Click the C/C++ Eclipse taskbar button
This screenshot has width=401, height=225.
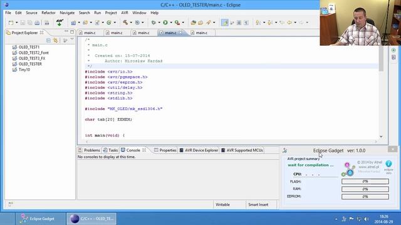92,219
